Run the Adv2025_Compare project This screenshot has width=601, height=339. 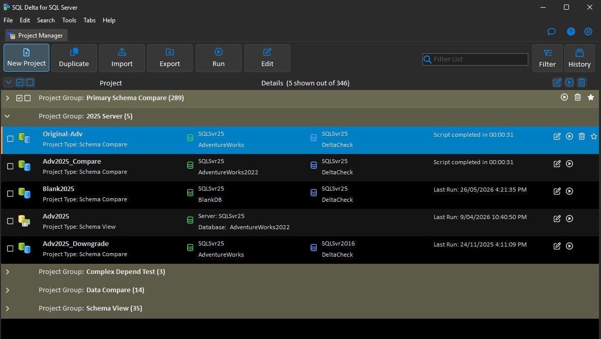point(569,164)
